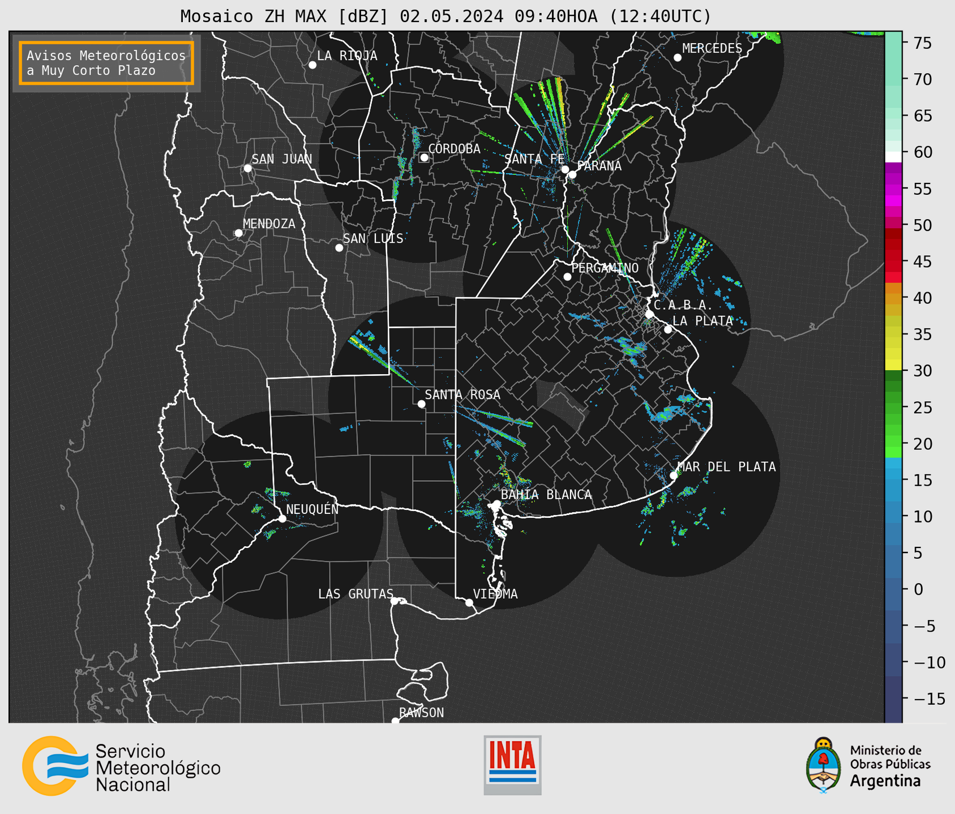Click the Neuquén city marker dot

point(282,519)
